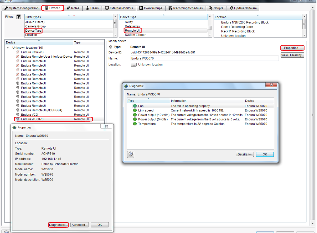317x233 pixels.
Task: Click the Filters funnel icon
Action: pos(19,16)
